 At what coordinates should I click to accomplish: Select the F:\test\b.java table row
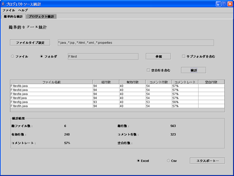click(51, 86)
